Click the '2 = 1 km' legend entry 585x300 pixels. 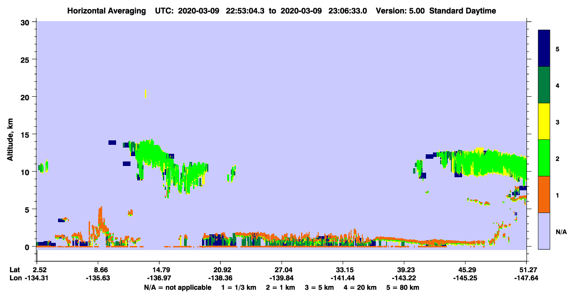point(280,287)
